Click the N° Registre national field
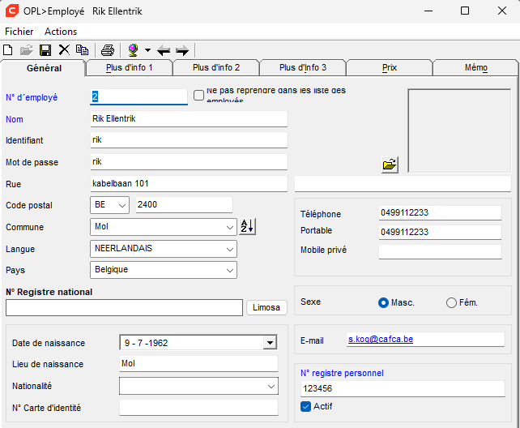This screenshot has width=520, height=428. point(124,308)
